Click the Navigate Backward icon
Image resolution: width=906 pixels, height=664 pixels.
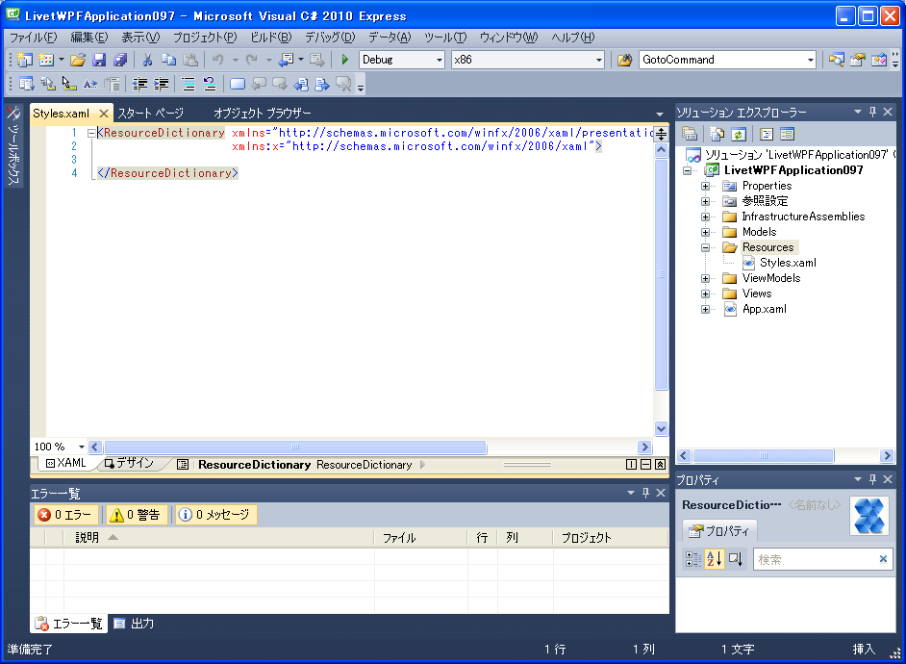tap(286, 60)
